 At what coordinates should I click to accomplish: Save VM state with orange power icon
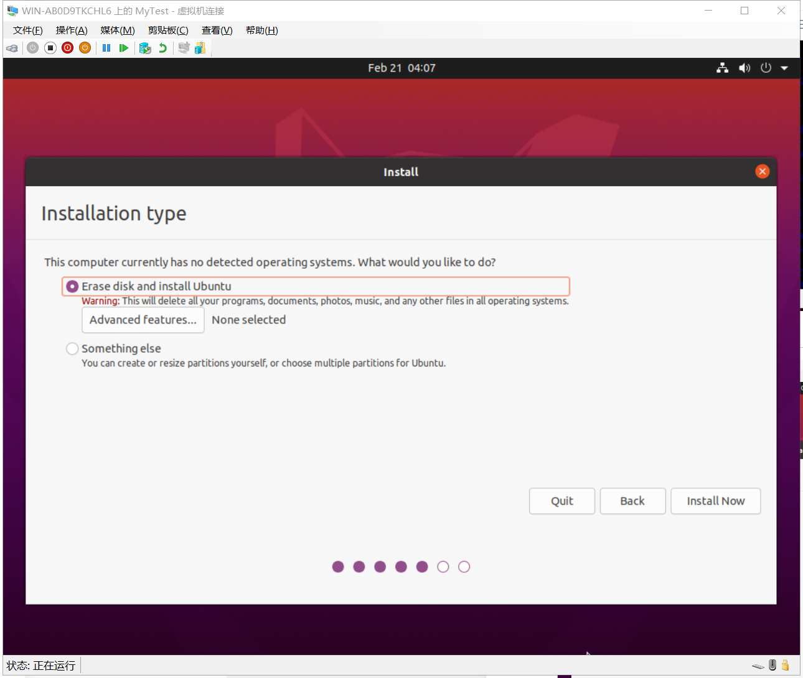[x=85, y=48]
